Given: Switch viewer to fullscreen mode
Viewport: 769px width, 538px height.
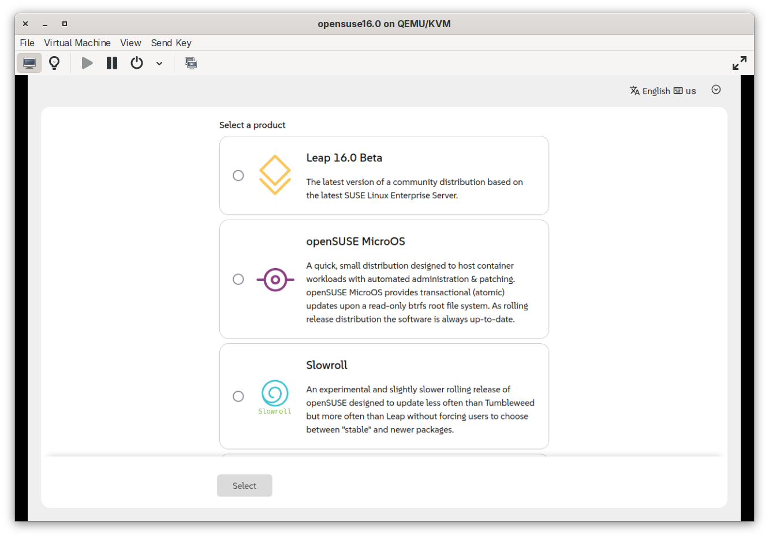Looking at the screenshot, I should point(739,63).
